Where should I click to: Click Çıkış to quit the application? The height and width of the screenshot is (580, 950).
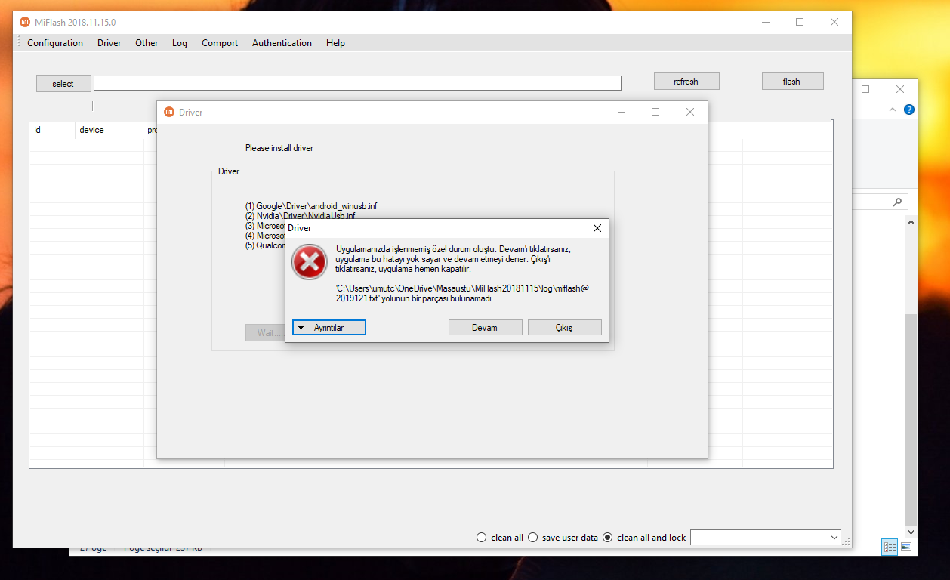(565, 328)
